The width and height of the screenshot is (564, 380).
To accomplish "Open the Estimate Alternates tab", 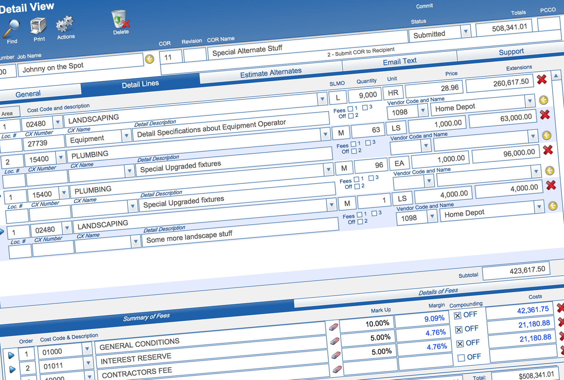I will pyautogui.click(x=271, y=73).
